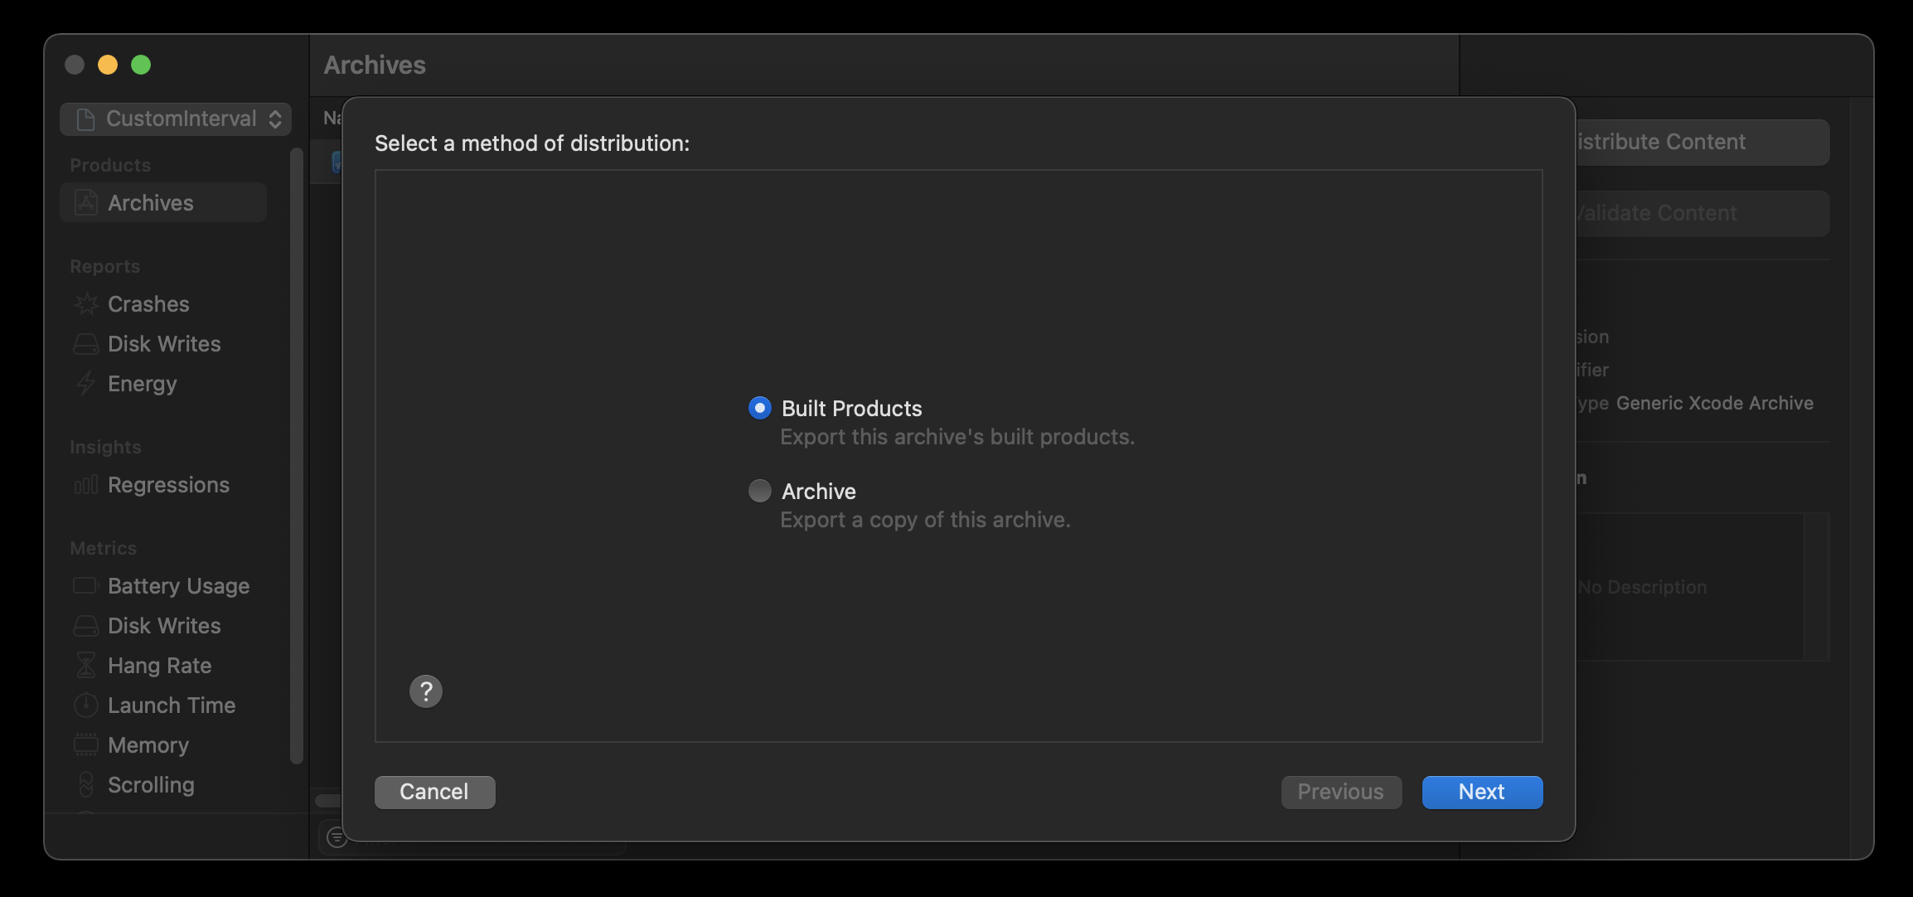
Task: Click the Hang Rate metrics icon
Action: coord(85,667)
